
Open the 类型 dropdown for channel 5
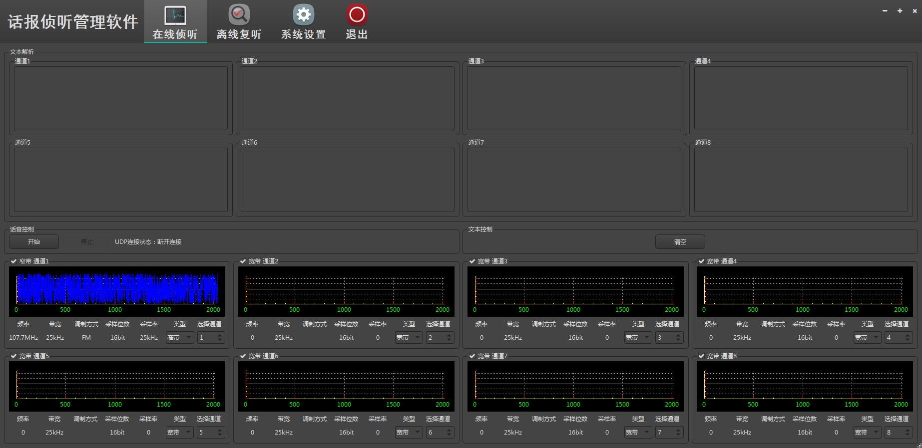pyautogui.click(x=180, y=433)
